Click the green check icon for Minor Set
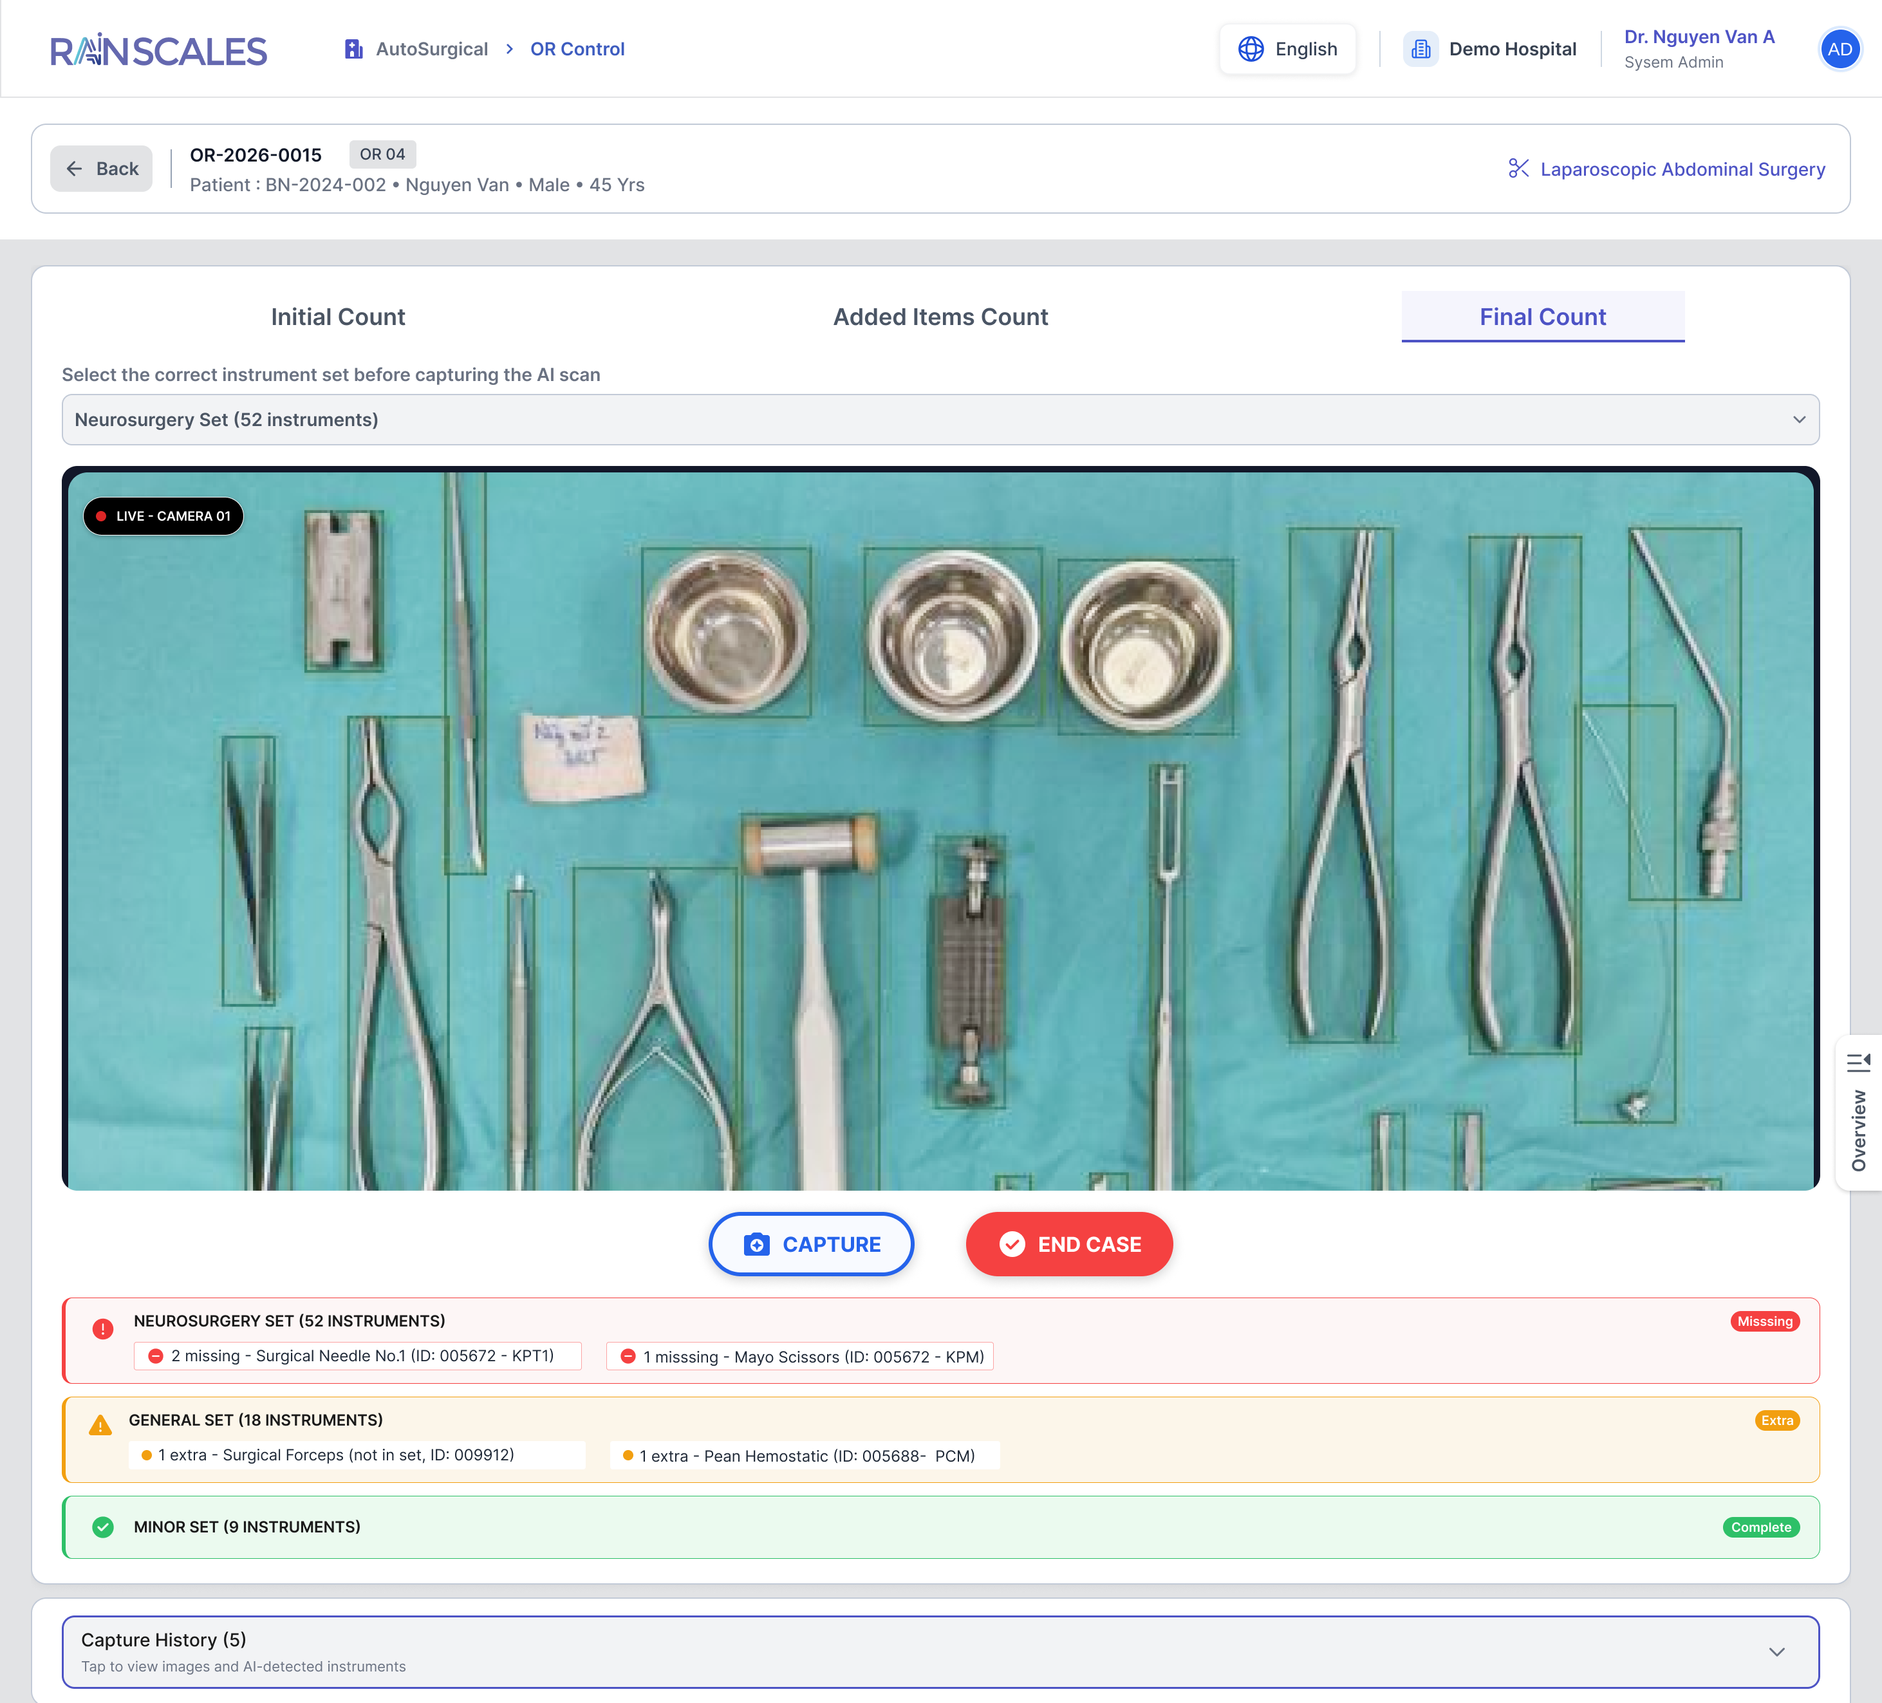The width and height of the screenshot is (1882, 1703). click(103, 1527)
